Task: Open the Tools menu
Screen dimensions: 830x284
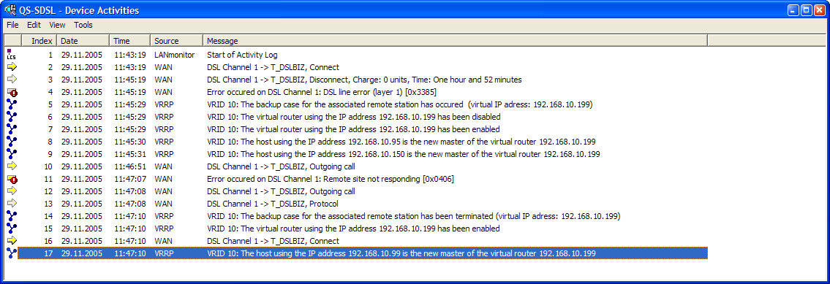Action: click(83, 25)
